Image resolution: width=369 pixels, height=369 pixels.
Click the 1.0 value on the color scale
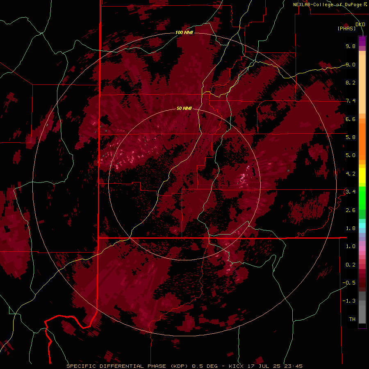tap(351, 246)
